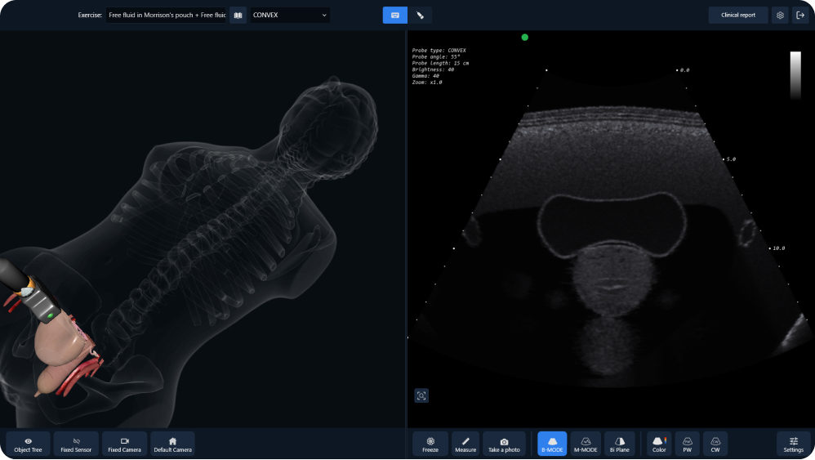Select CW Doppler mode
The width and height of the screenshot is (815, 460).
pyautogui.click(x=715, y=444)
